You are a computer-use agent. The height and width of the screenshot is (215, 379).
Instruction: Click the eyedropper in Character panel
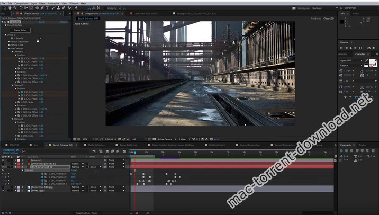coord(367,60)
